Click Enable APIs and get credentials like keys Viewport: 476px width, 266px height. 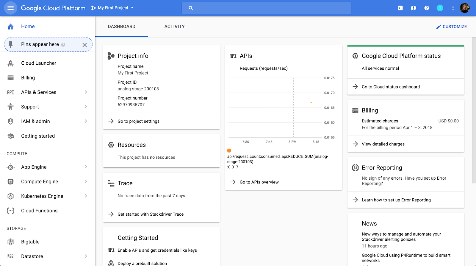(x=157, y=250)
